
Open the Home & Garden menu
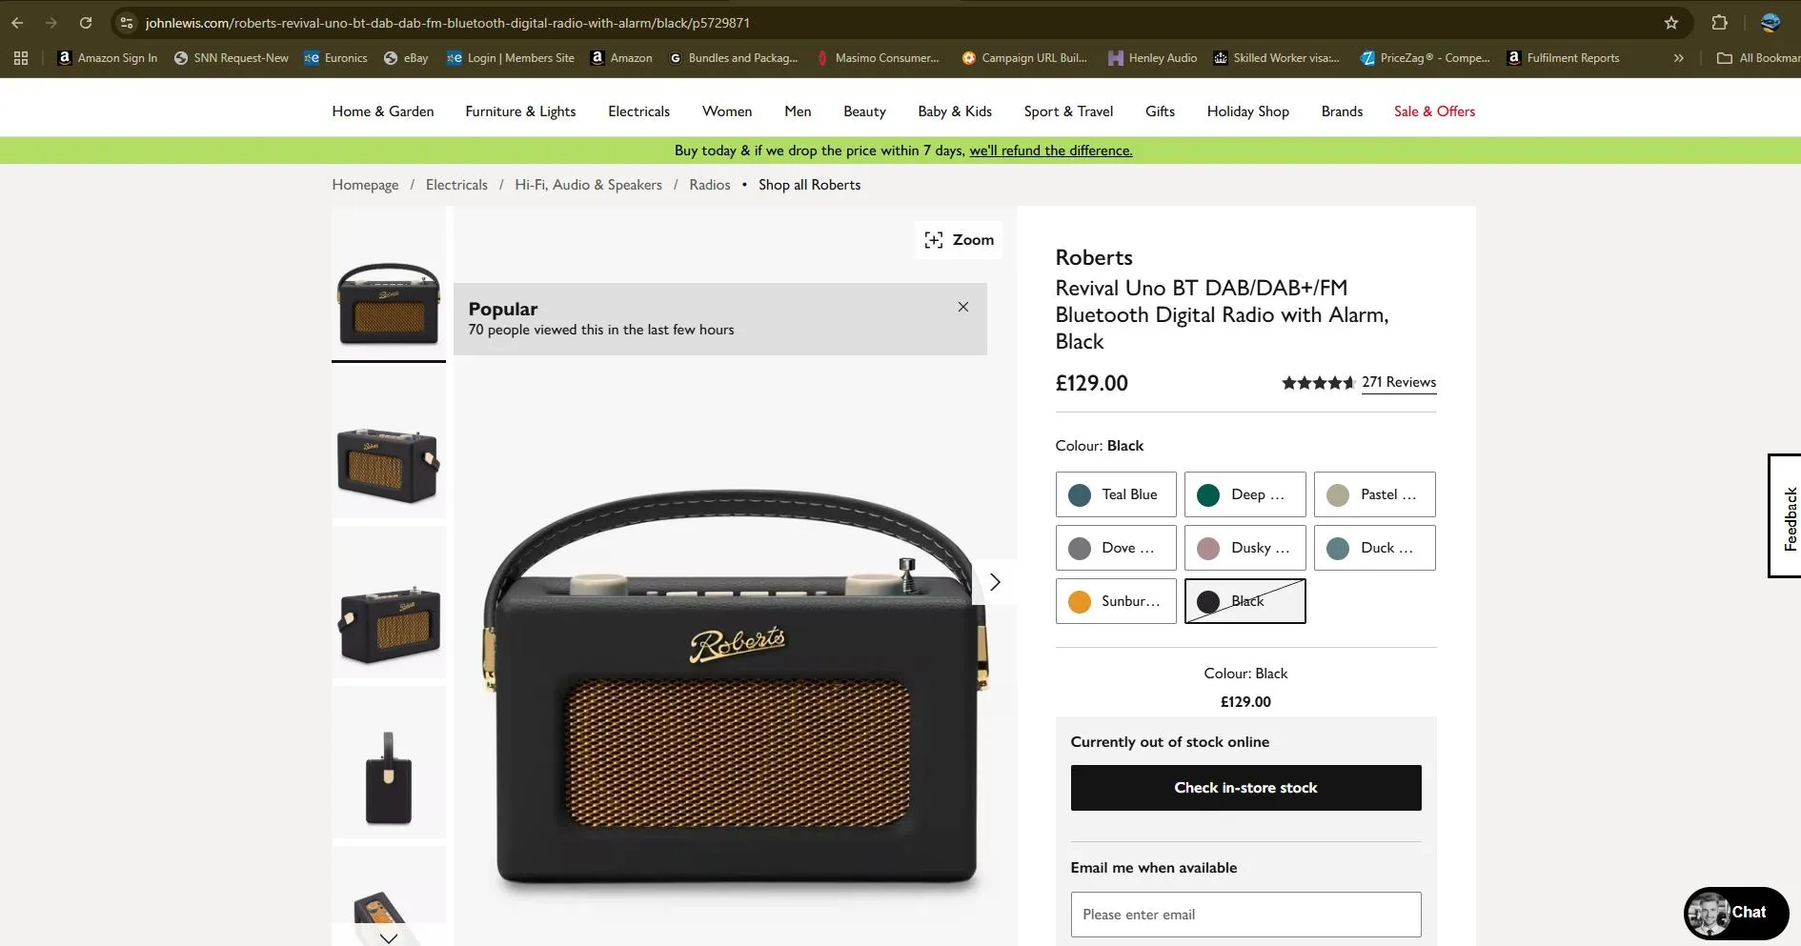(x=383, y=111)
